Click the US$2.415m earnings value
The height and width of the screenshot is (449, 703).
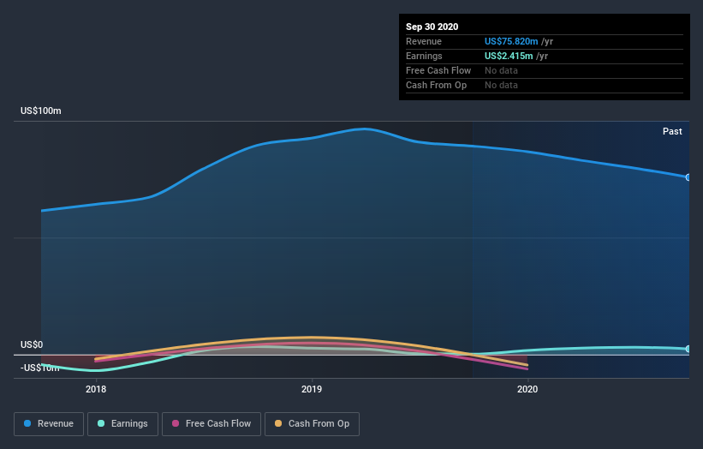(x=509, y=56)
